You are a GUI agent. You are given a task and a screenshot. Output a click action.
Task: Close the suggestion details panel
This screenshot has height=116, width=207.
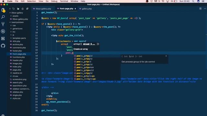click(166, 56)
